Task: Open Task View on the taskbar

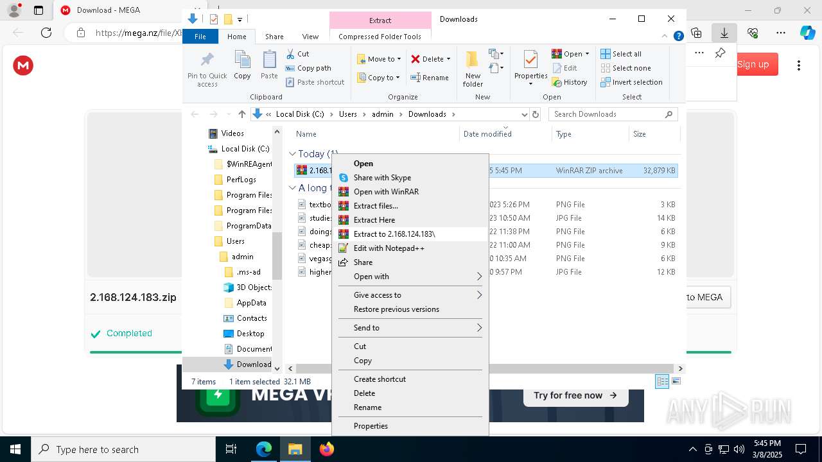Action: (x=231, y=449)
